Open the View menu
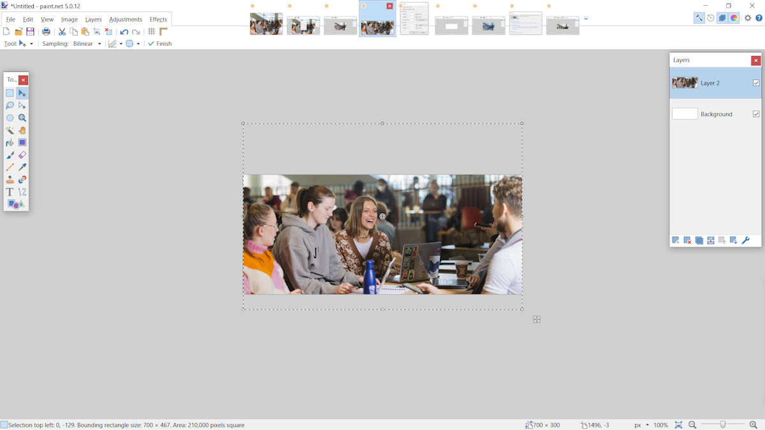Screen dimensions: 765x430 click(47, 19)
